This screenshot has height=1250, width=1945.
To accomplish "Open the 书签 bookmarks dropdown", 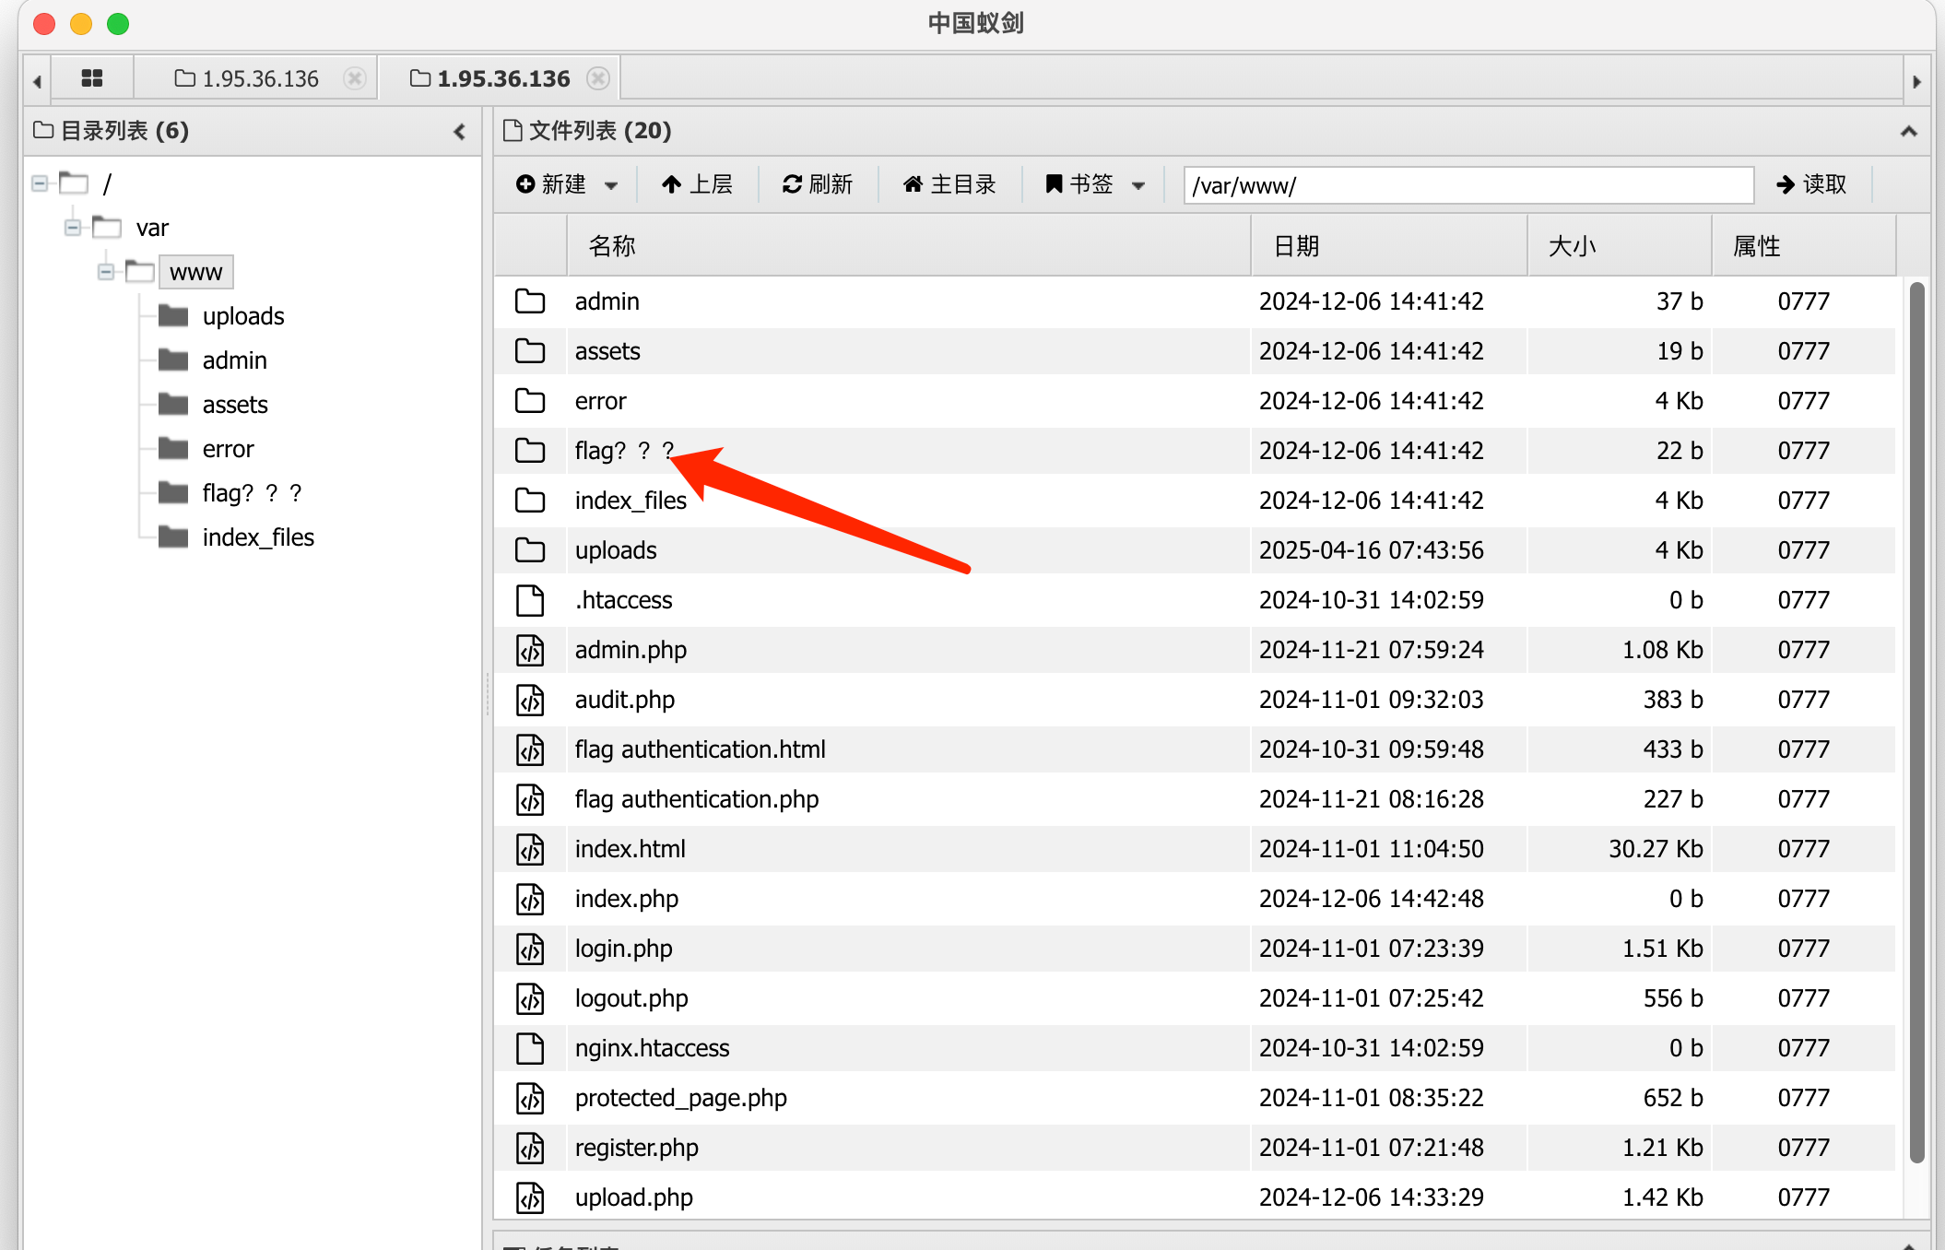I will [1095, 184].
